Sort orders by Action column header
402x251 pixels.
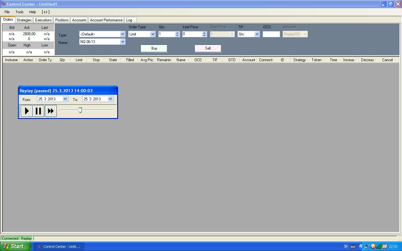pos(28,60)
